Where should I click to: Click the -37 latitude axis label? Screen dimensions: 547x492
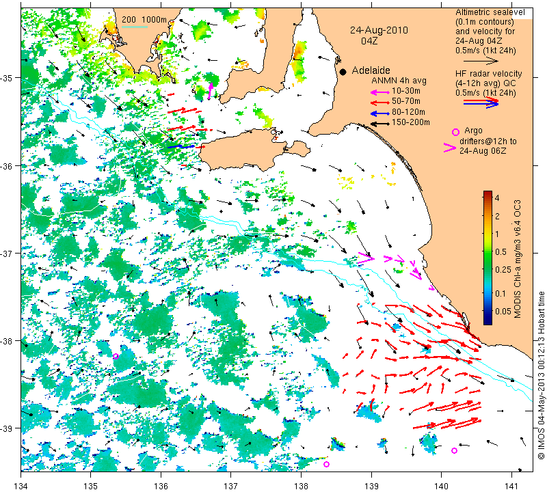[x=6, y=253]
